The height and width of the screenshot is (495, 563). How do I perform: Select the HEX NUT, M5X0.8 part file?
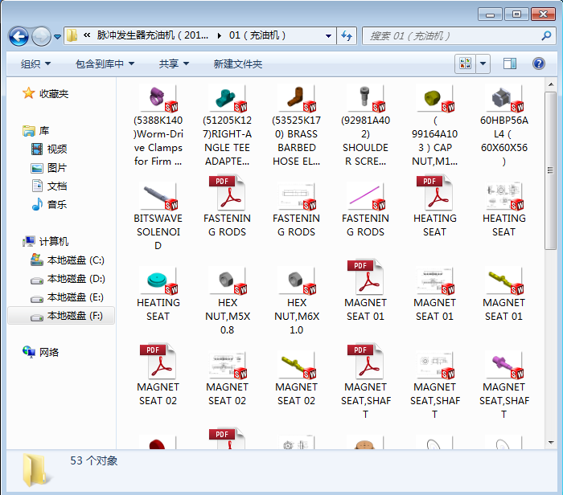[227, 280]
